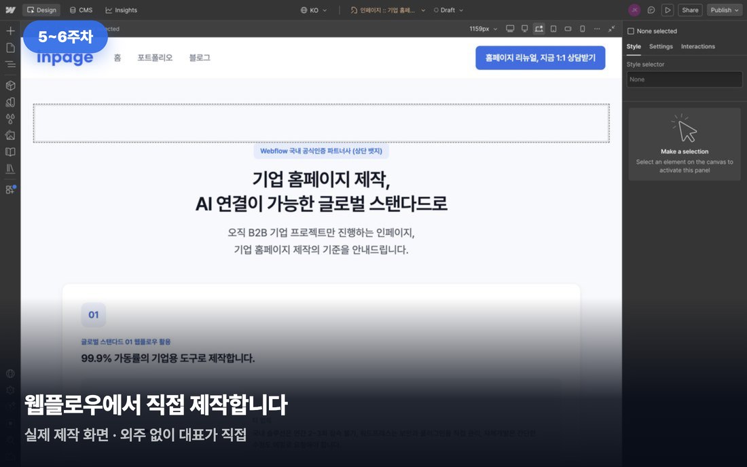Select the second desktop breakpoint icon

click(x=524, y=29)
